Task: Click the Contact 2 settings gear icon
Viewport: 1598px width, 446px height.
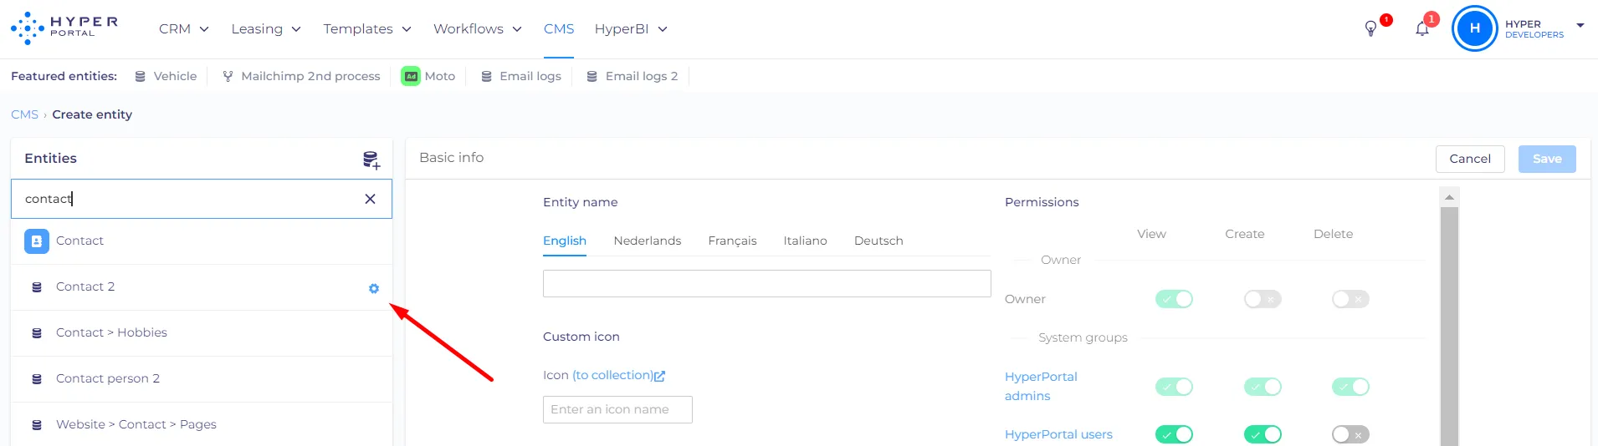Action: [374, 288]
